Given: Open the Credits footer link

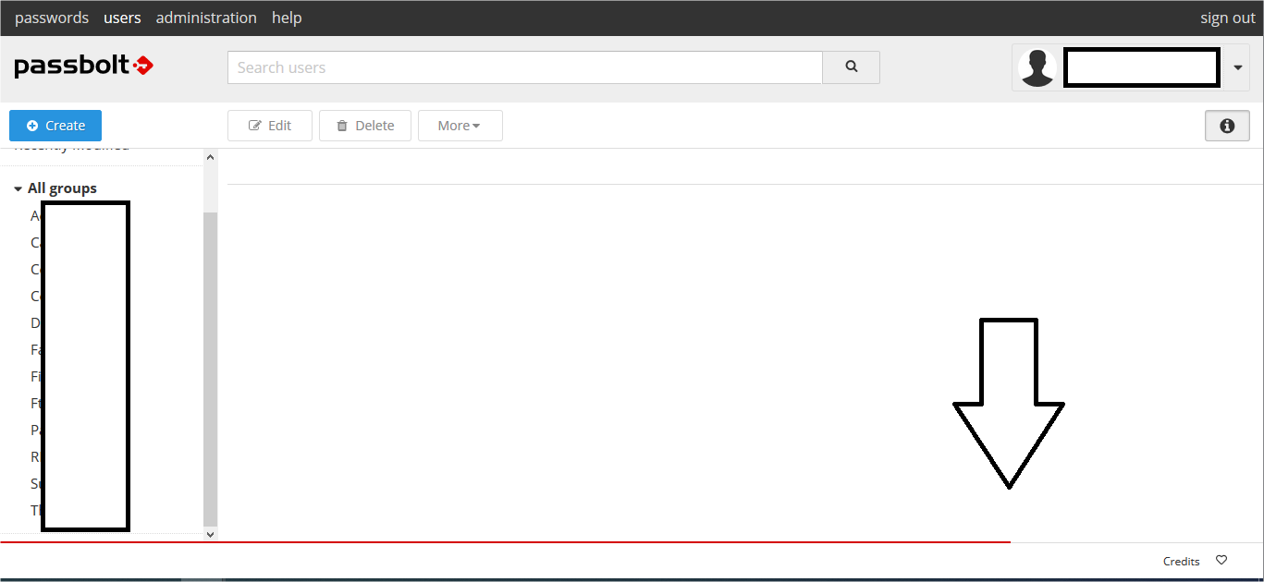Looking at the screenshot, I should pos(1182,561).
